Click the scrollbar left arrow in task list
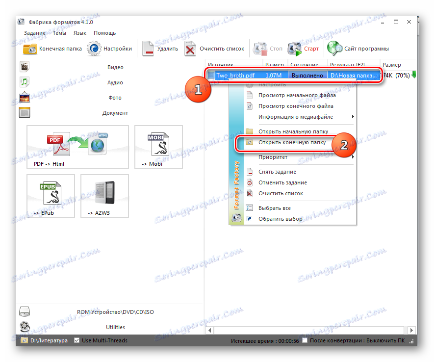 pyautogui.click(x=210, y=331)
